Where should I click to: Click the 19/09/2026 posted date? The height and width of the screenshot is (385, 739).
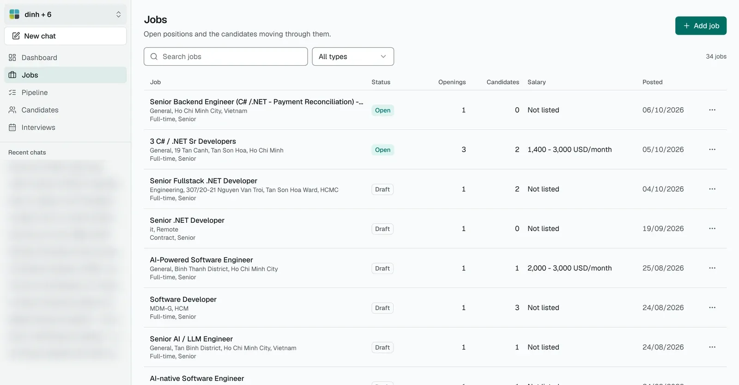click(663, 229)
